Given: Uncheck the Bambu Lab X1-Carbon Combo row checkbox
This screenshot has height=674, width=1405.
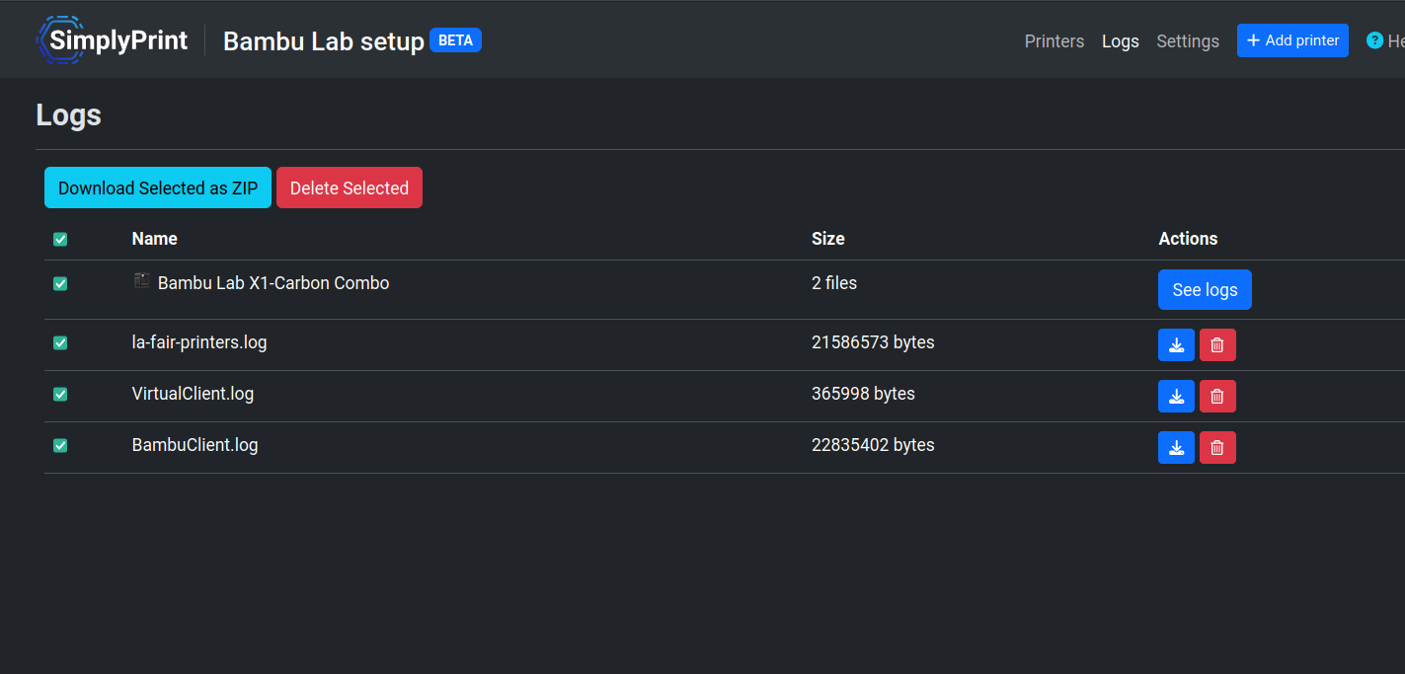Looking at the screenshot, I should tap(60, 283).
